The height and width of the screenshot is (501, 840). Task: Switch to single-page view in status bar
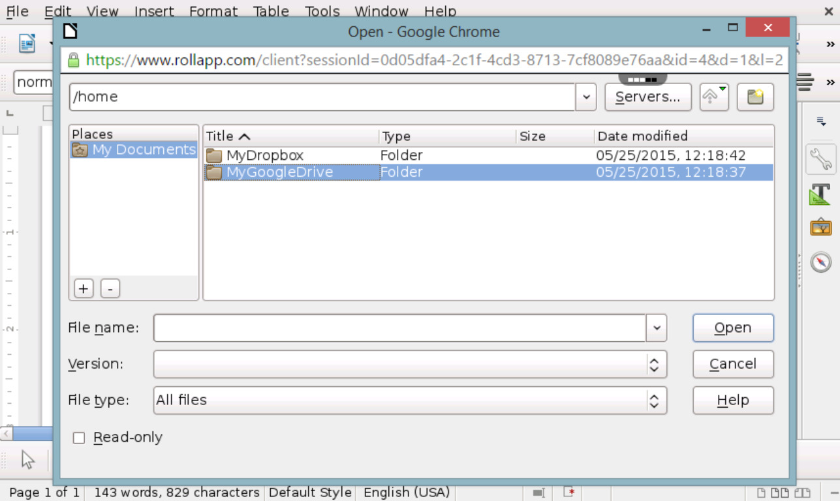(761, 493)
